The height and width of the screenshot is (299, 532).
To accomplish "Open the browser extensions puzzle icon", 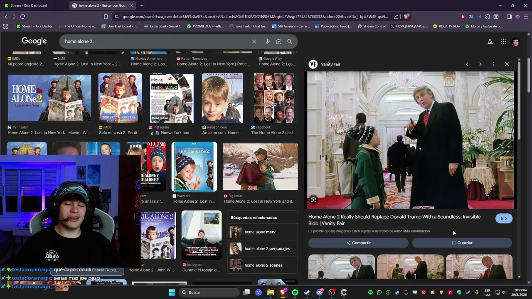I will (x=488, y=17).
